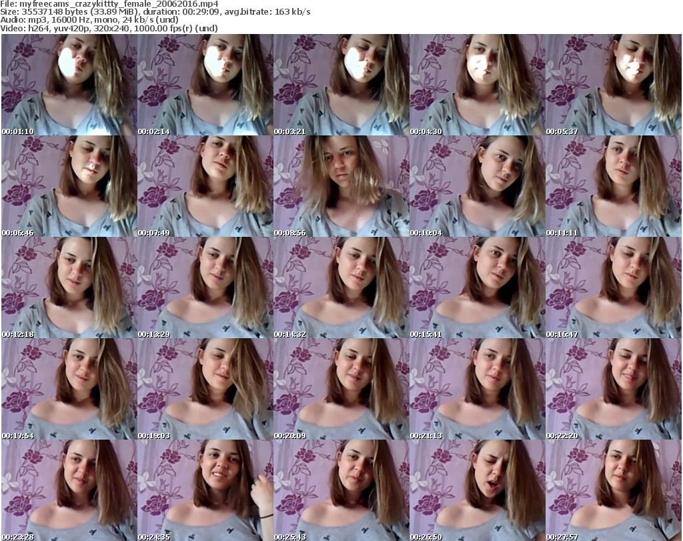This screenshot has width=683, height=541.
Task: Select the thumbnail stamped 00:05:37
Action: tap(614, 85)
